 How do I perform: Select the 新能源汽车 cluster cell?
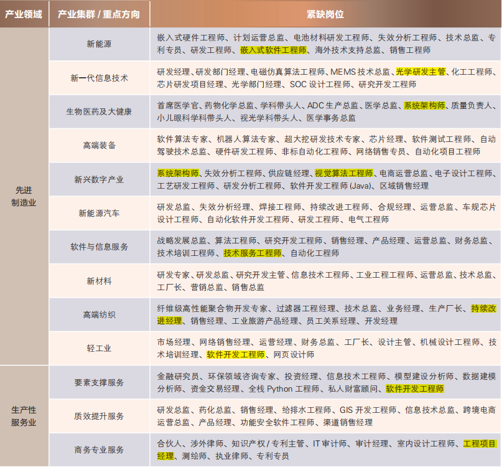(x=99, y=213)
